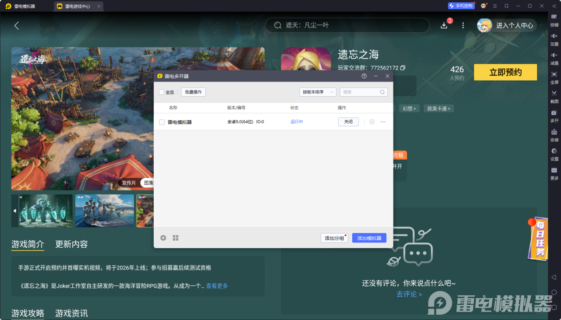Select the 宣传片 media tab
The width and height of the screenshot is (561, 320).
point(129,183)
